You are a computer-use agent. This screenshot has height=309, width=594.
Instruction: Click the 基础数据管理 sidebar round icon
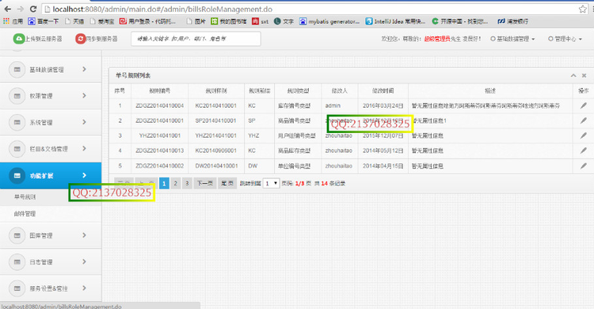[x=17, y=70]
